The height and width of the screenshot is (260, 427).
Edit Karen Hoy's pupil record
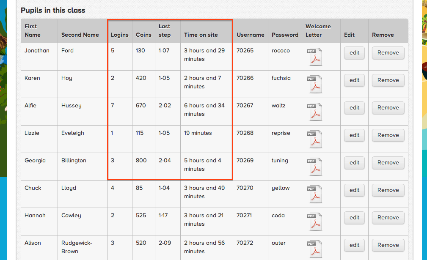click(354, 80)
